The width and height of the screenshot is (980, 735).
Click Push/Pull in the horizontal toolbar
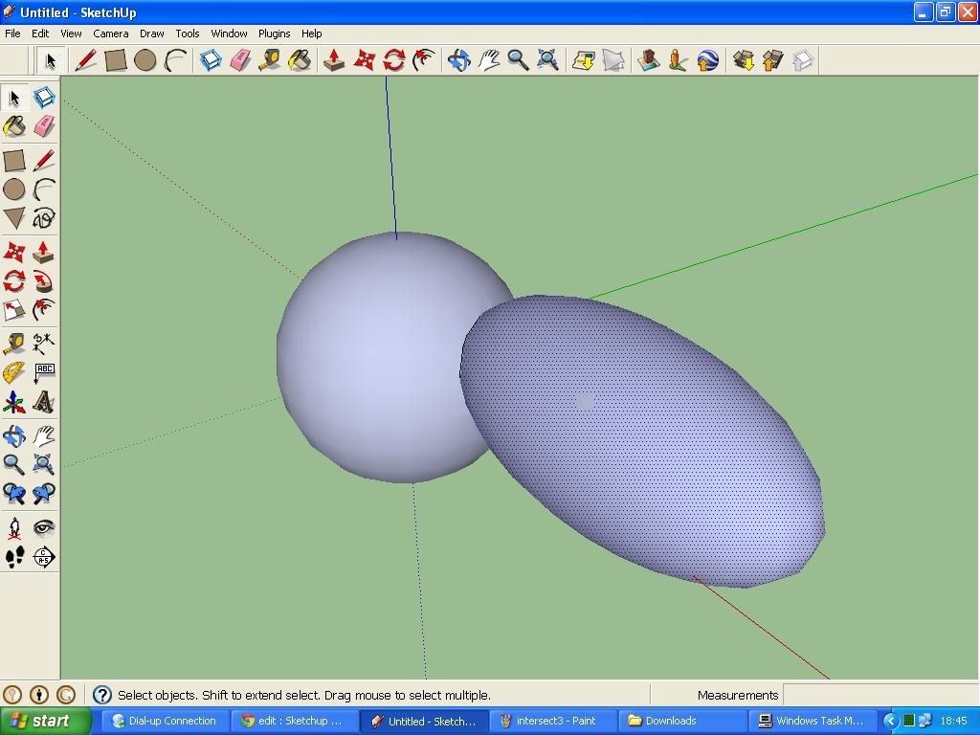(x=334, y=60)
